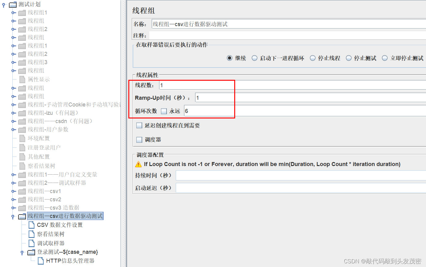Click the page icon beside 环境配置
This screenshot has height=267, width=426.
click(x=22, y=138)
